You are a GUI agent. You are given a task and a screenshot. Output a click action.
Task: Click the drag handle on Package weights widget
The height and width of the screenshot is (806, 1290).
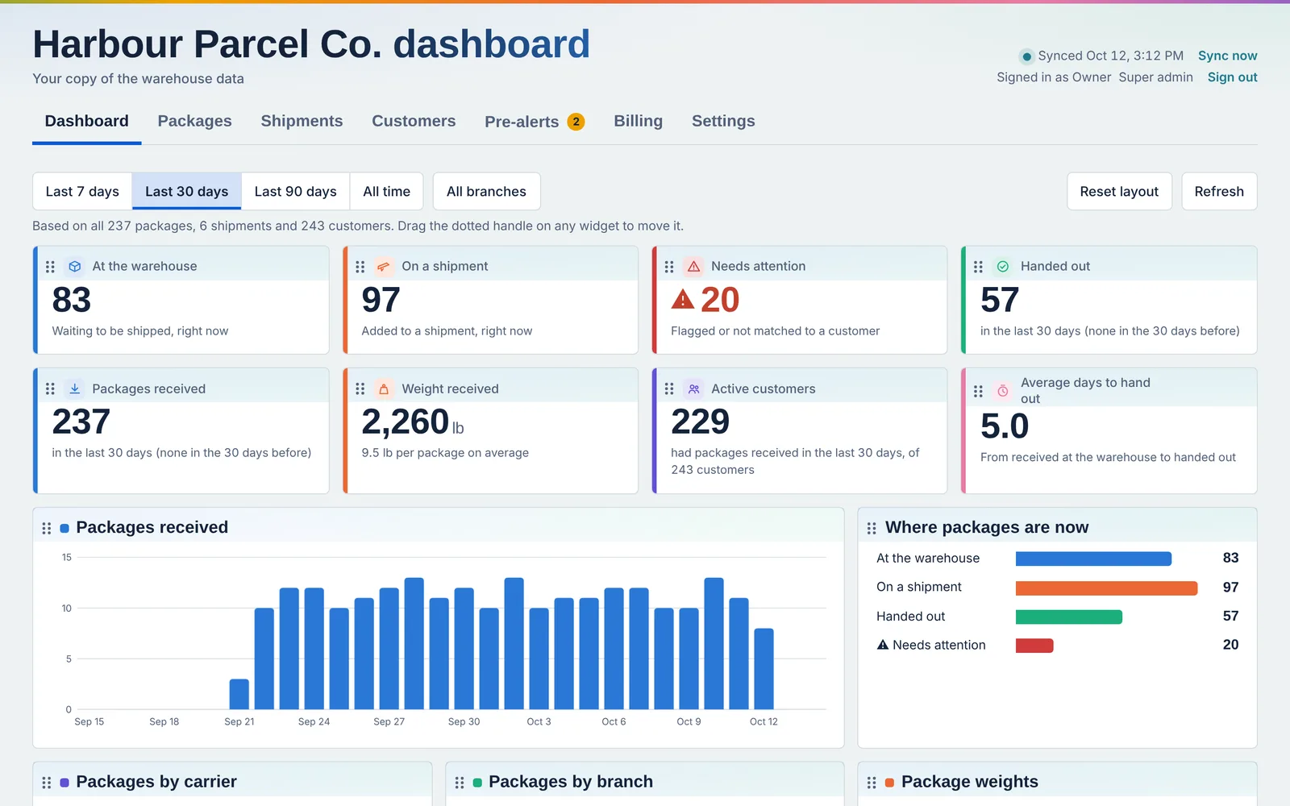872,783
